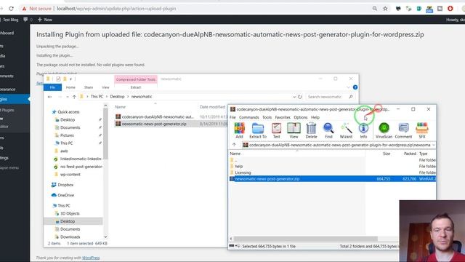
Task: Sort by Explorer Date modified column
Action: tap(212, 107)
